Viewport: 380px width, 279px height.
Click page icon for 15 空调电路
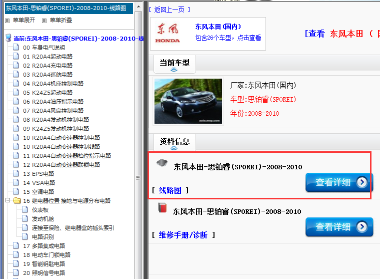pyautogui.click(x=16, y=191)
